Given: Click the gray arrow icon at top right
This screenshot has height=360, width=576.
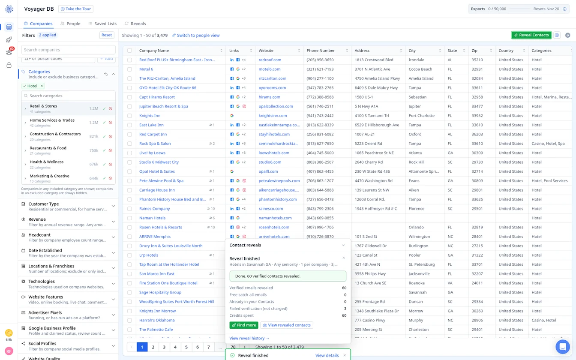Looking at the screenshot, I should click(567, 35).
